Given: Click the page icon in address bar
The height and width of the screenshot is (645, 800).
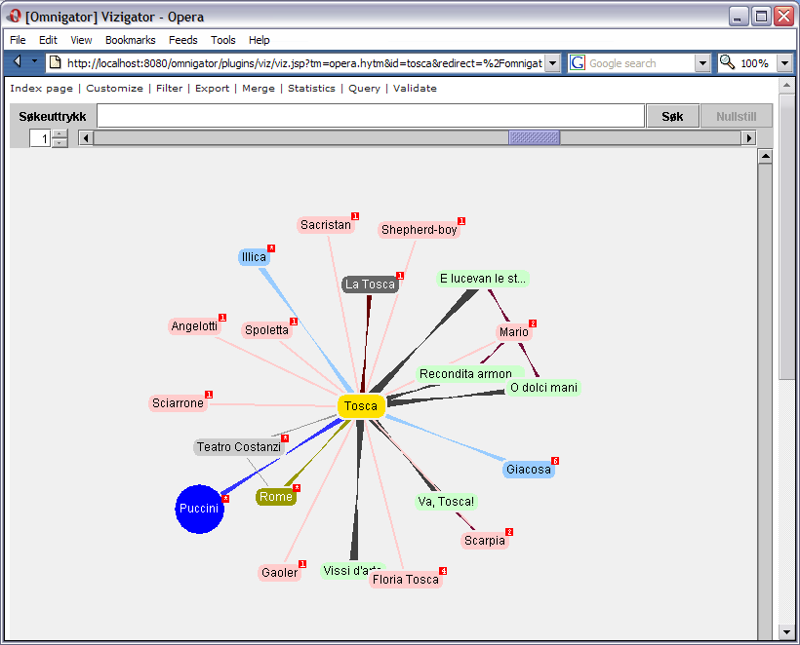Looking at the screenshot, I should pos(56,63).
